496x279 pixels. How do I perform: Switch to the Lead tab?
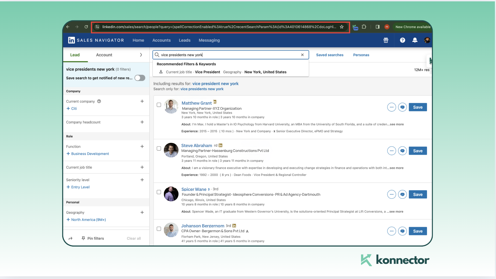click(75, 55)
